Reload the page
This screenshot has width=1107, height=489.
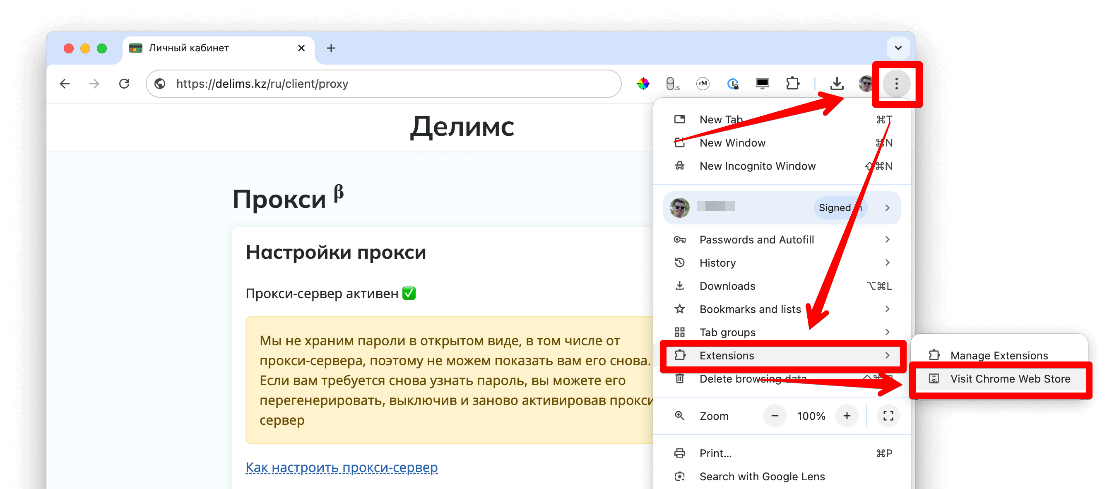pyautogui.click(x=124, y=83)
